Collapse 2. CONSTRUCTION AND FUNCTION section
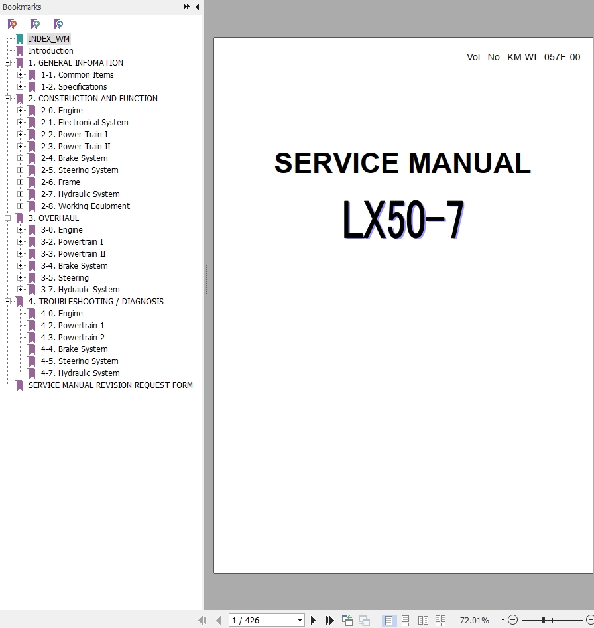Screen dimensions: 594x628 7,99
